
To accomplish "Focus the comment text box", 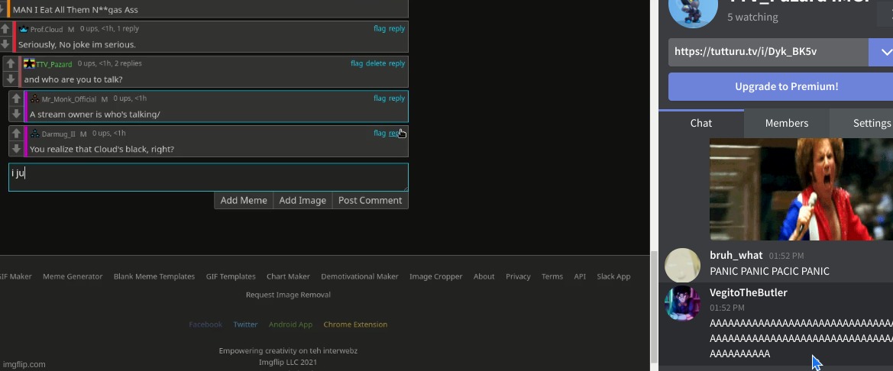I will click(x=208, y=177).
